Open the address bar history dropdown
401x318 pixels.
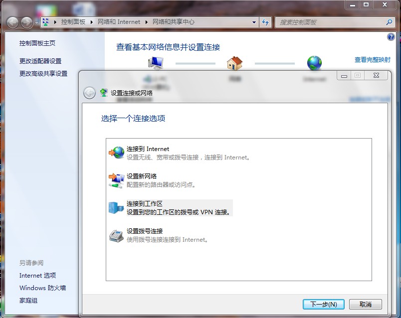pyautogui.click(x=254, y=22)
